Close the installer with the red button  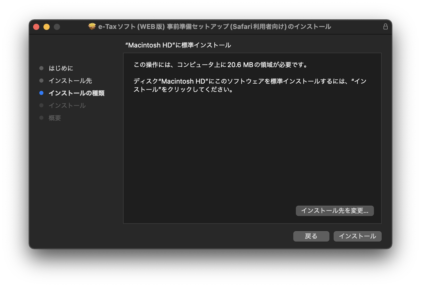click(36, 27)
